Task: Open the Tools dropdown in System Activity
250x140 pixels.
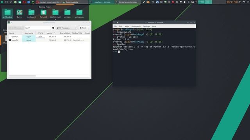Action: (84, 28)
